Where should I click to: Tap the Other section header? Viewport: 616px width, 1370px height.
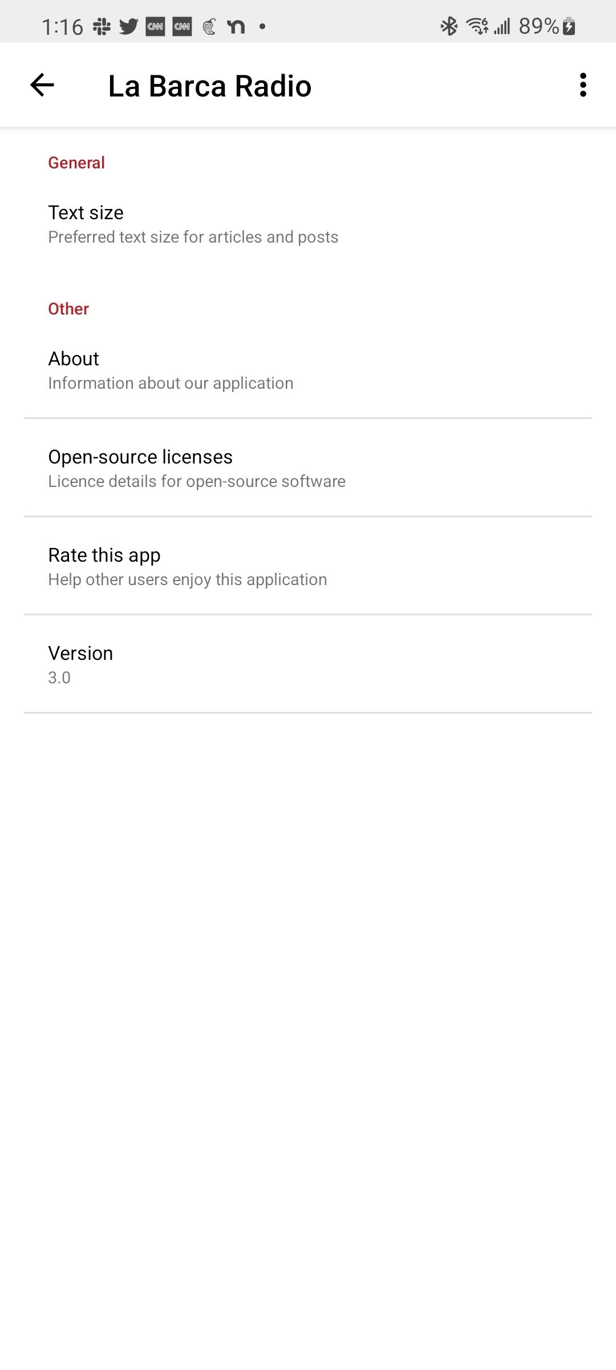click(68, 309)
